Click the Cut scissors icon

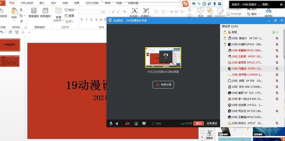pyautogui.click(x=21, y=10)
